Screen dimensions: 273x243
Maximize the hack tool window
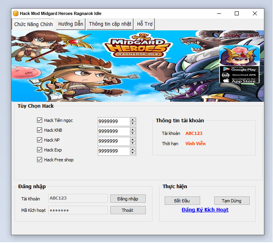pos(237,13)
